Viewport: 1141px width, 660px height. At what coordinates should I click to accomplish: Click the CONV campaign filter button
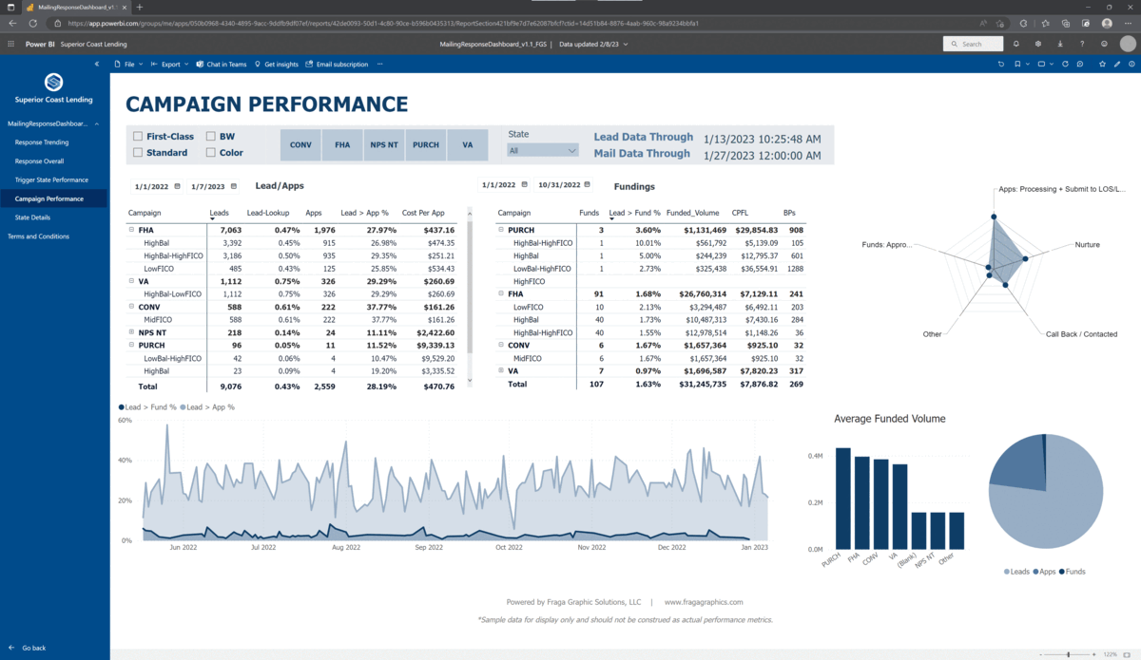coord(300,144)
